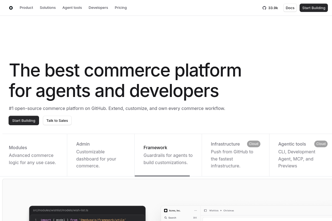Click the search magnifier icon in preview sidebar

point(166,218)
